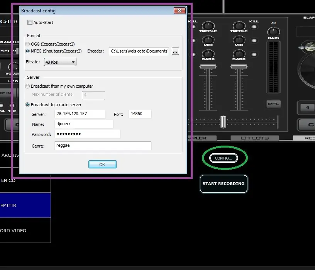The height and width of the screenshot is (270, 315).
Task: Select the EMITIR broadcast tab
Action: 25,205
